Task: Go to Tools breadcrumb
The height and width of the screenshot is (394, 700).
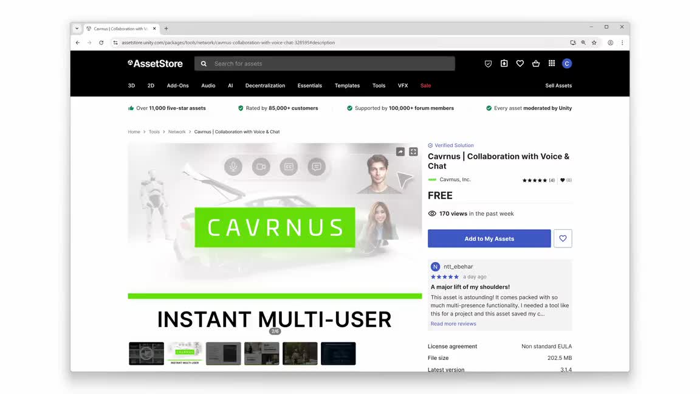Action: point(154,132)
